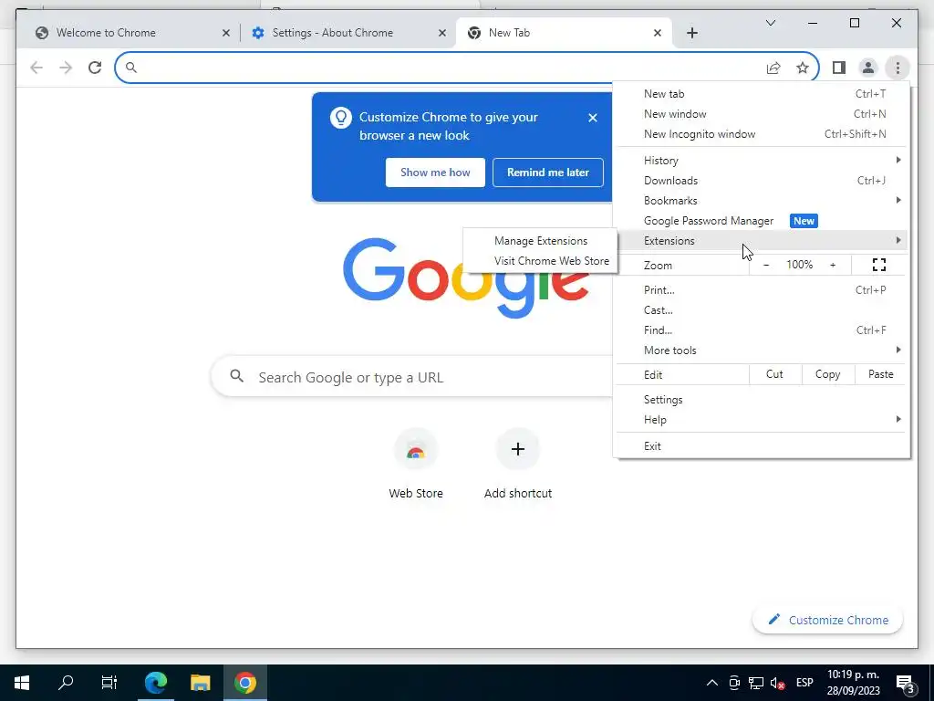The image size is (934, 701).
Task: Close the Settings - About Chrome tab
Action: pyautogui.click(x=442, y=33)
